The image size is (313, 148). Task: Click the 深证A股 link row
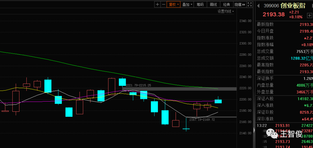(285, 99)
